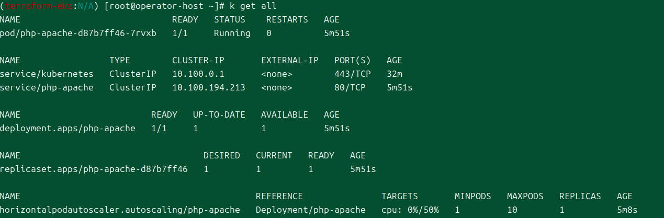The image size is (664, 218).
Task: Click the UP-TO-DATE column header
Action: [x=219, y=115]
